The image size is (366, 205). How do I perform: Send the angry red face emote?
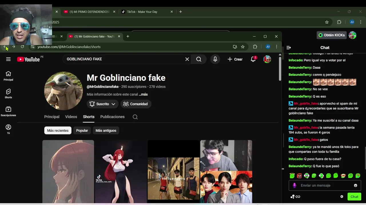299,176
